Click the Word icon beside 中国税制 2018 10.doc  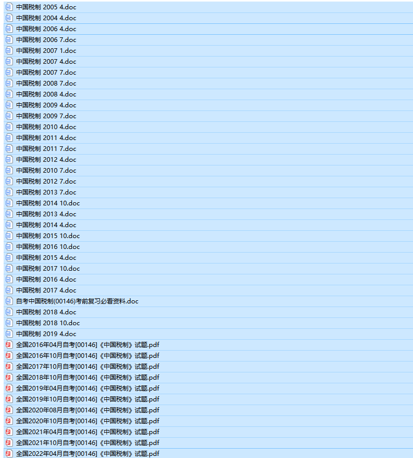(9, 323)
